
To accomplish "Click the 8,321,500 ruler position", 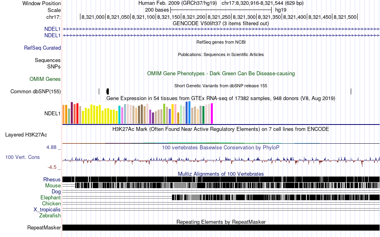I will point(345,17).
